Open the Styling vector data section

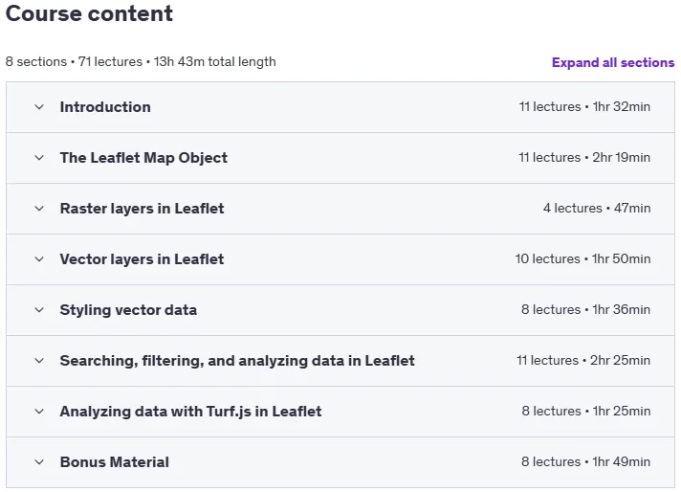pos(128,310)
